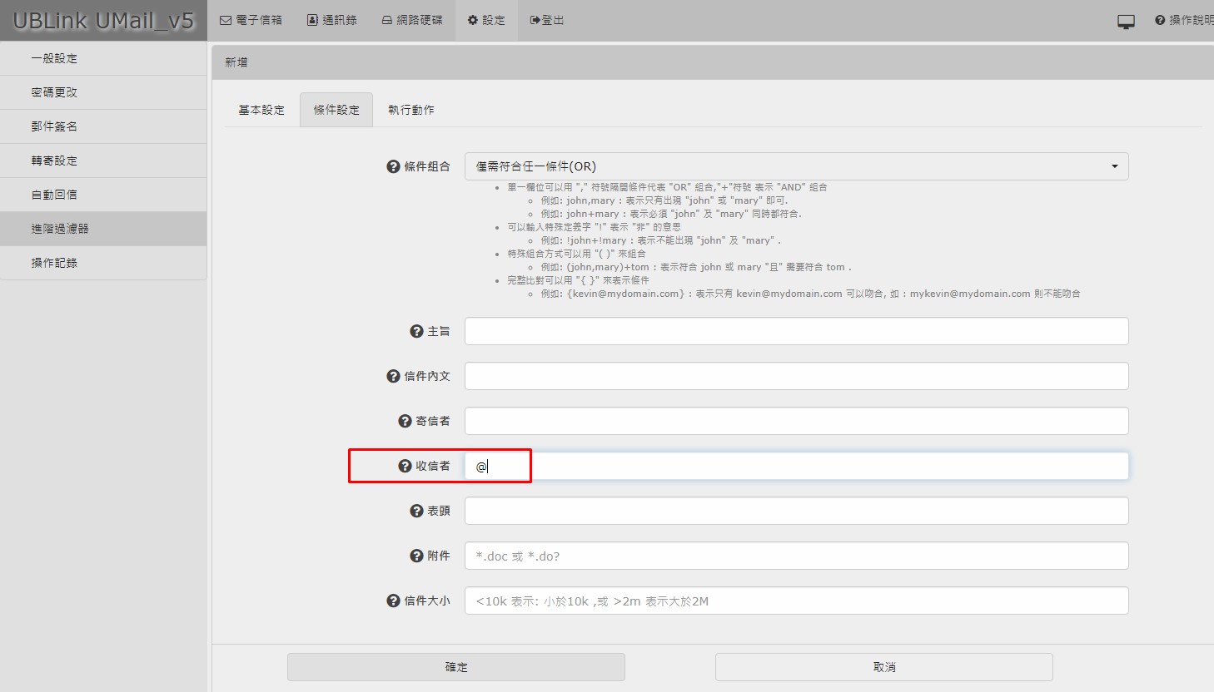Select 轉寄設定 in the sidebar
Viewport: 1214px width, 692px height.
click(54, 161)
